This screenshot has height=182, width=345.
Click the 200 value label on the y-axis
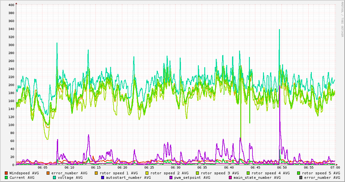(11, 85)
